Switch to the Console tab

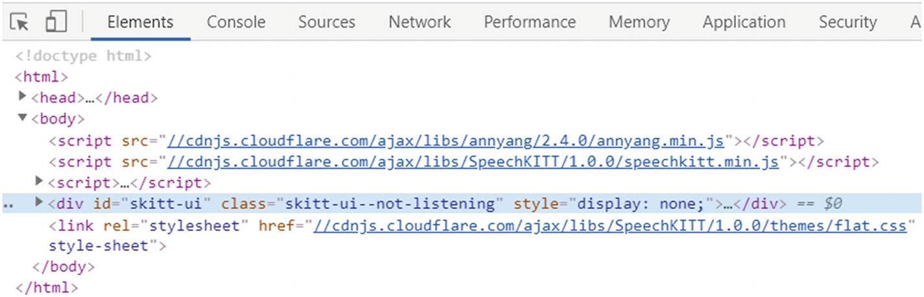[x=236, y=22]
